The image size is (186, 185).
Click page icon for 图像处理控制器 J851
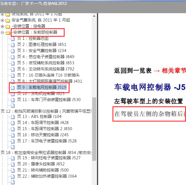(13, 45)
